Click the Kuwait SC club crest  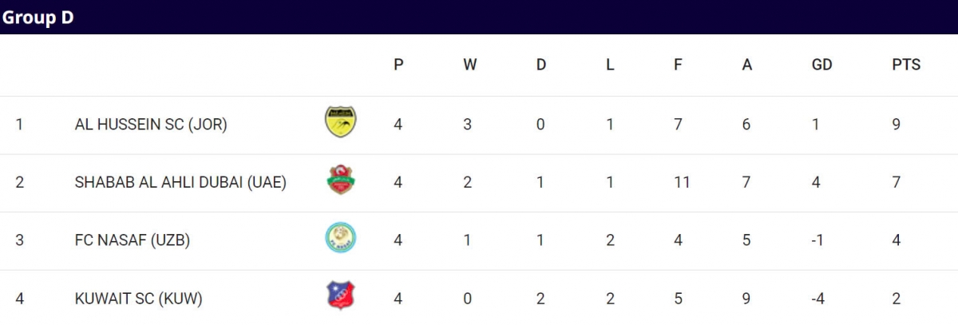[x=341, y=295]
